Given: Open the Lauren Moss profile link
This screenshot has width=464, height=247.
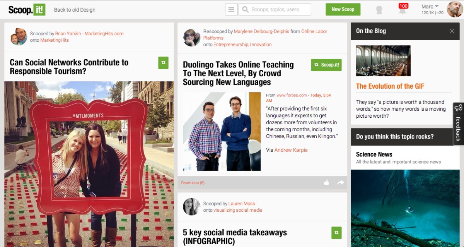Looking at the screenshot, I should pos(242,204).
